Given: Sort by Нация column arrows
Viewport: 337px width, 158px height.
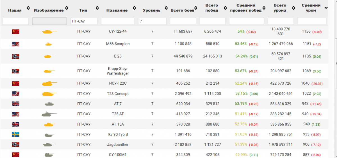Looking at the screenshot, I should (28, 8).
